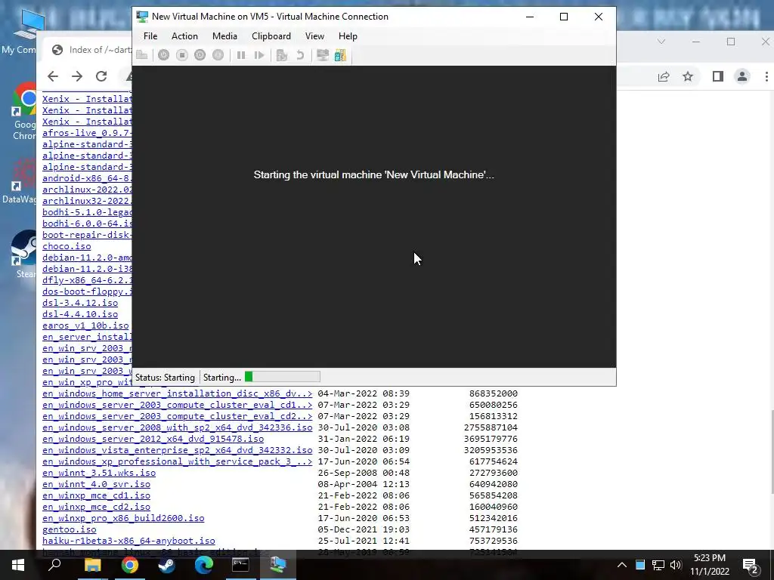Open Microsoft Edge from the taskbar

tap(203, 565)
